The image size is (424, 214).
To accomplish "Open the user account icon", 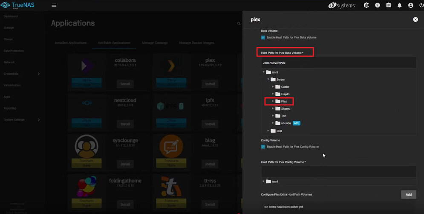I will pos(410,6).
